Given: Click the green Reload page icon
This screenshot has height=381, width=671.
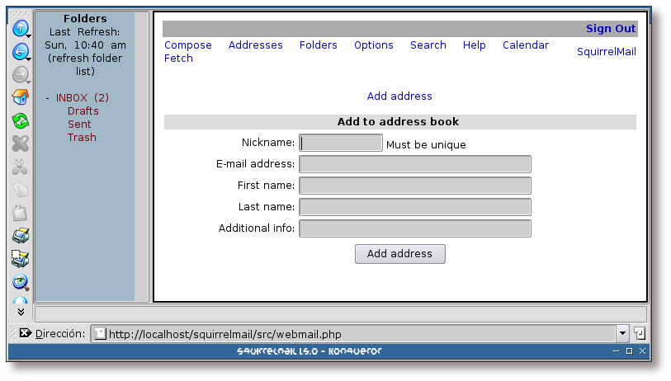Looking at the screenshot, I should 20,121.
